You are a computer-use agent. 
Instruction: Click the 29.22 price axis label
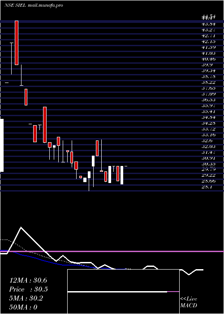click(x=208, y=175)
